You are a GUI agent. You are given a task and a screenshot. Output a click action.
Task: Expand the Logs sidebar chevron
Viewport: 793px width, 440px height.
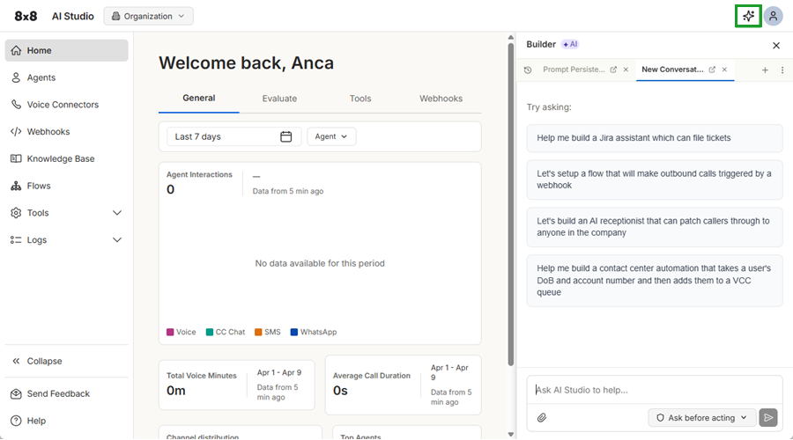point(117,240)
